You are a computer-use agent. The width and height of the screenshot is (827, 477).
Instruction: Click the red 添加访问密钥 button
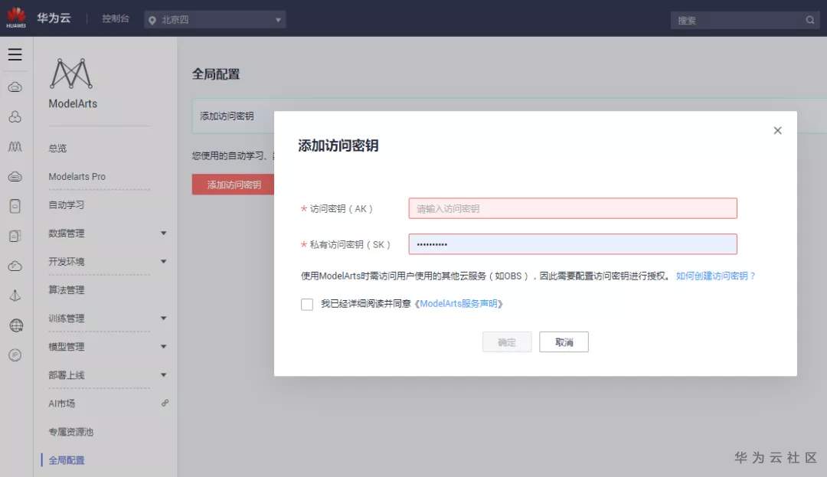(x=234, y=185)
